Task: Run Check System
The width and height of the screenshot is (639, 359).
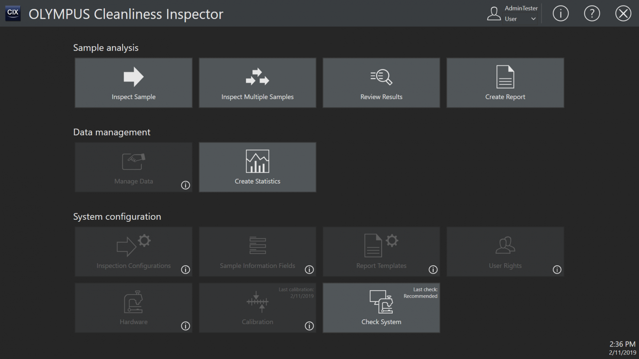Action: coord(381,308)
